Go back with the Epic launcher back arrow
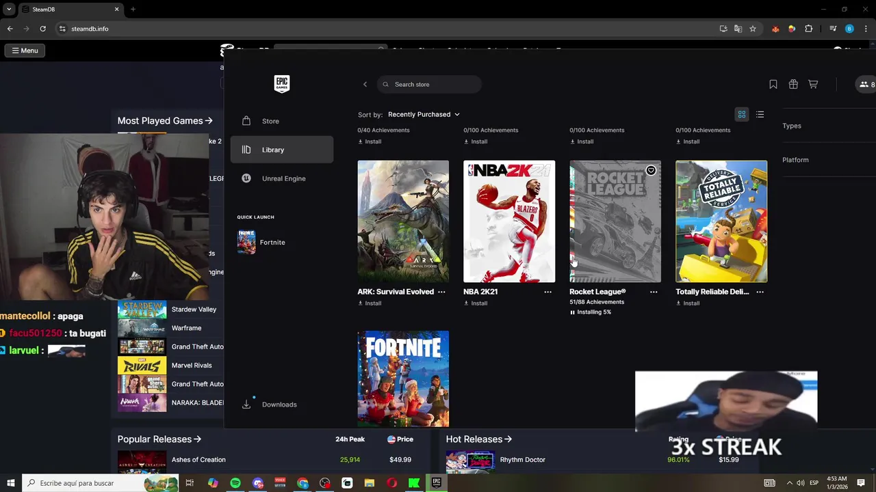The height and width of the screenshot is (492, 876). pos(365,84)
